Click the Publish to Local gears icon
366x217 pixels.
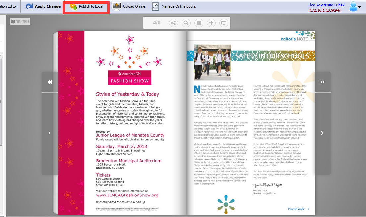73,7
